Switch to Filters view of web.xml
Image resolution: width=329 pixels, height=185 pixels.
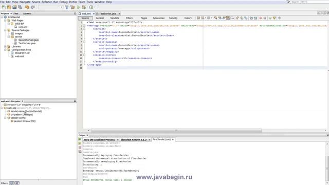pyautogui.click(x=129, y=18)
